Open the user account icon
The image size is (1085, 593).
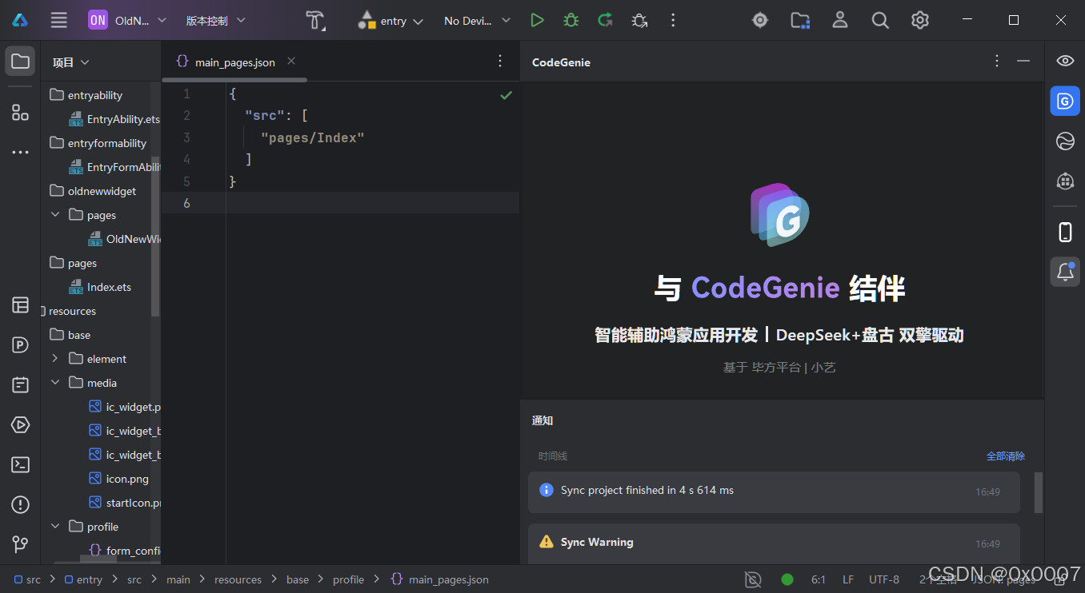[840, 21]
